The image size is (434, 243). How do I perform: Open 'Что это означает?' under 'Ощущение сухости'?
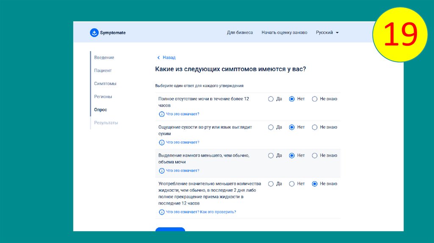coord(182,142)
